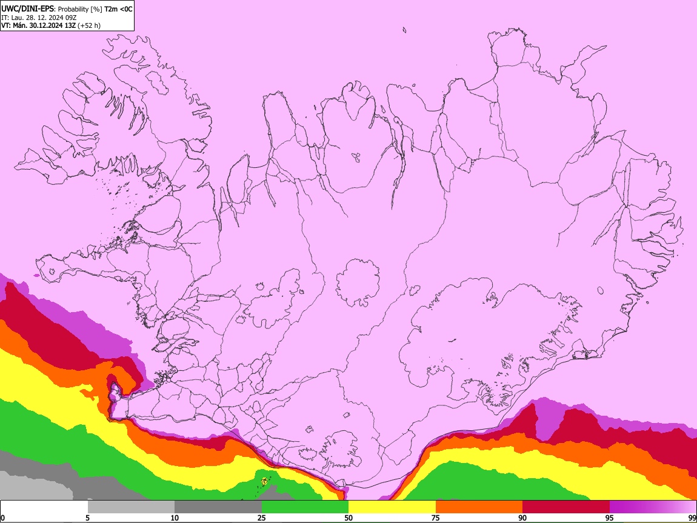Click the light gray 5–10% legend swatch
Screen dimensions: 697x523
click(131, 507)
